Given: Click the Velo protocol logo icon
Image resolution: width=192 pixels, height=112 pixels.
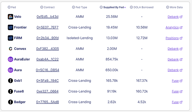Looking at the screenshot, I should click(11, 17).
